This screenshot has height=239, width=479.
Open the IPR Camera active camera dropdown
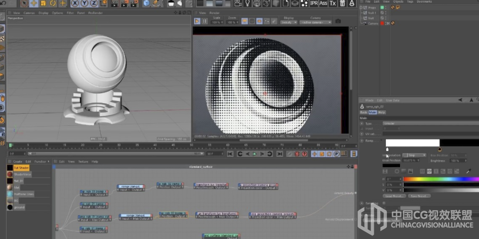[x=315, y=22]
